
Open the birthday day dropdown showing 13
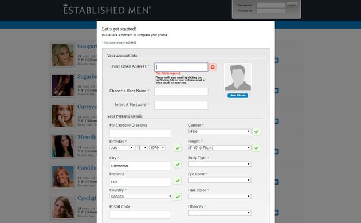point(142,148)
